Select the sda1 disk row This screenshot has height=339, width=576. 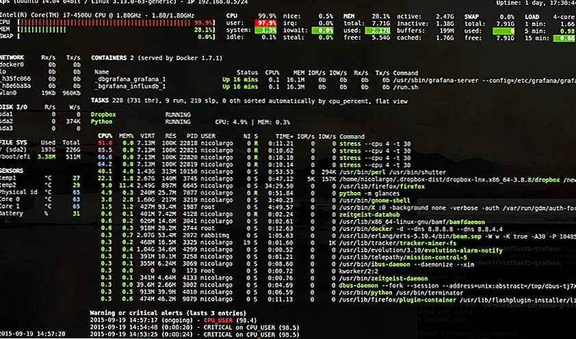point(40,114)
